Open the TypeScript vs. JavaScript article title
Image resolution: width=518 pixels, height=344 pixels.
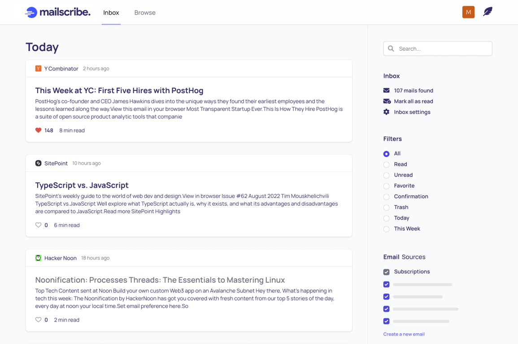(x=82, y=185)
